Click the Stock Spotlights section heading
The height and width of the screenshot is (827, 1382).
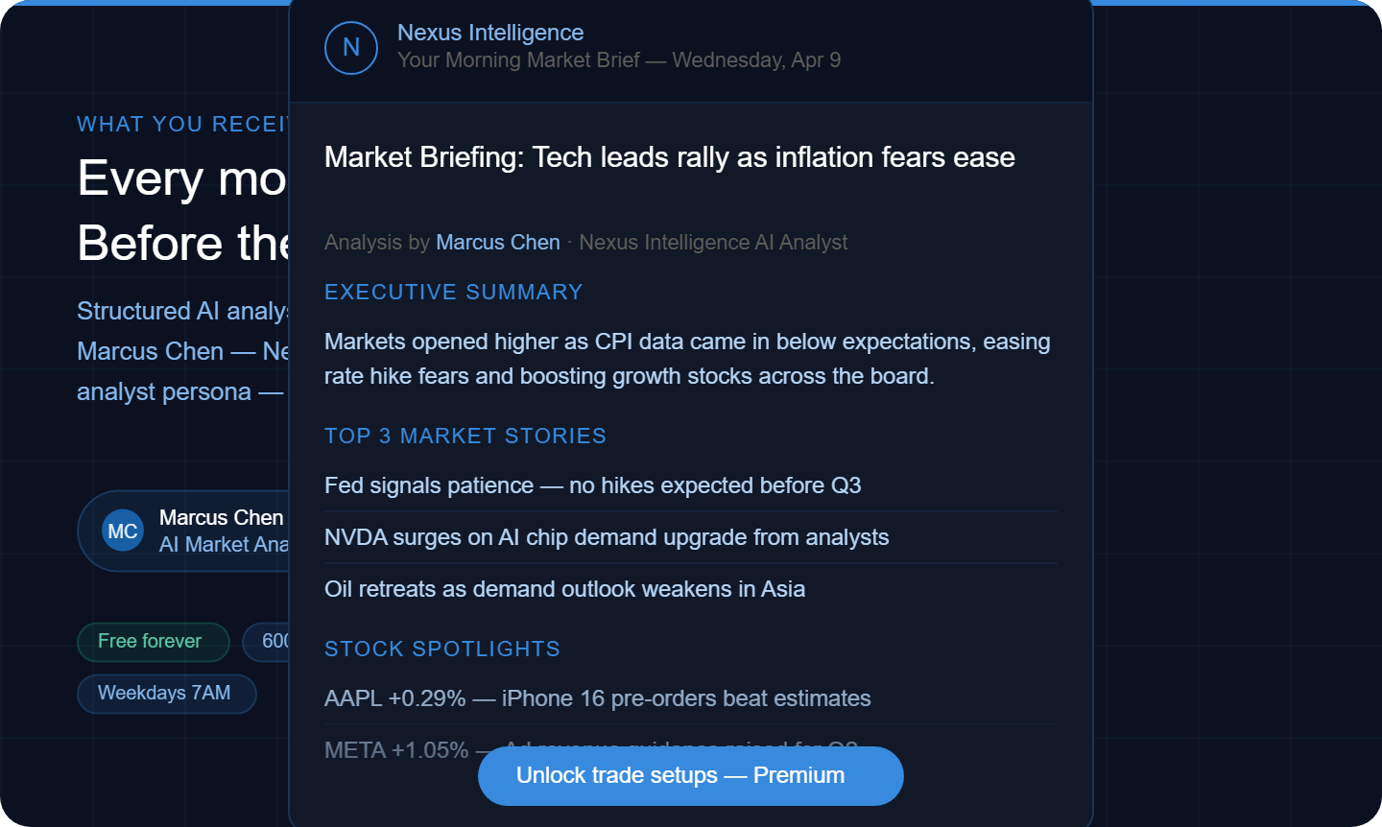[x=442, y=649]
